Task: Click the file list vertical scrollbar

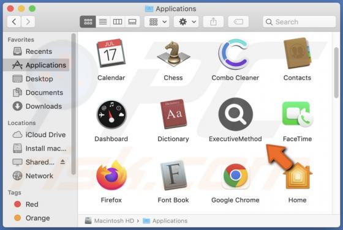Action: pos(337,73)
